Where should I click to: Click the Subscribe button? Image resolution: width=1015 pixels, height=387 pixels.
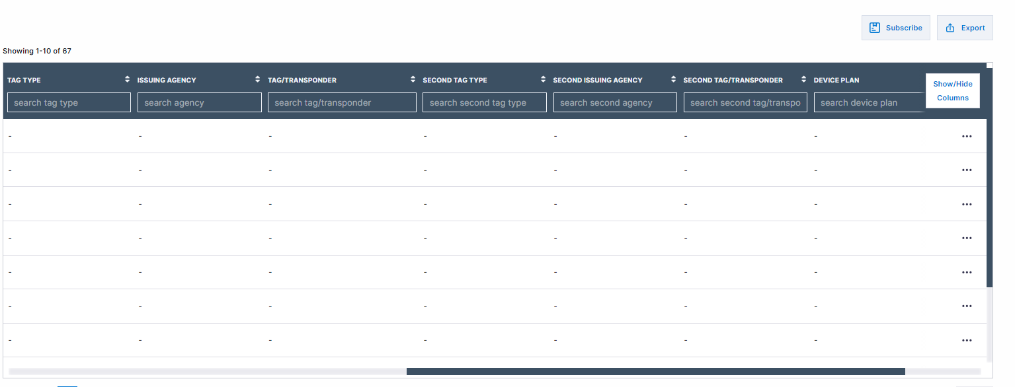click(x=895, y=28)
